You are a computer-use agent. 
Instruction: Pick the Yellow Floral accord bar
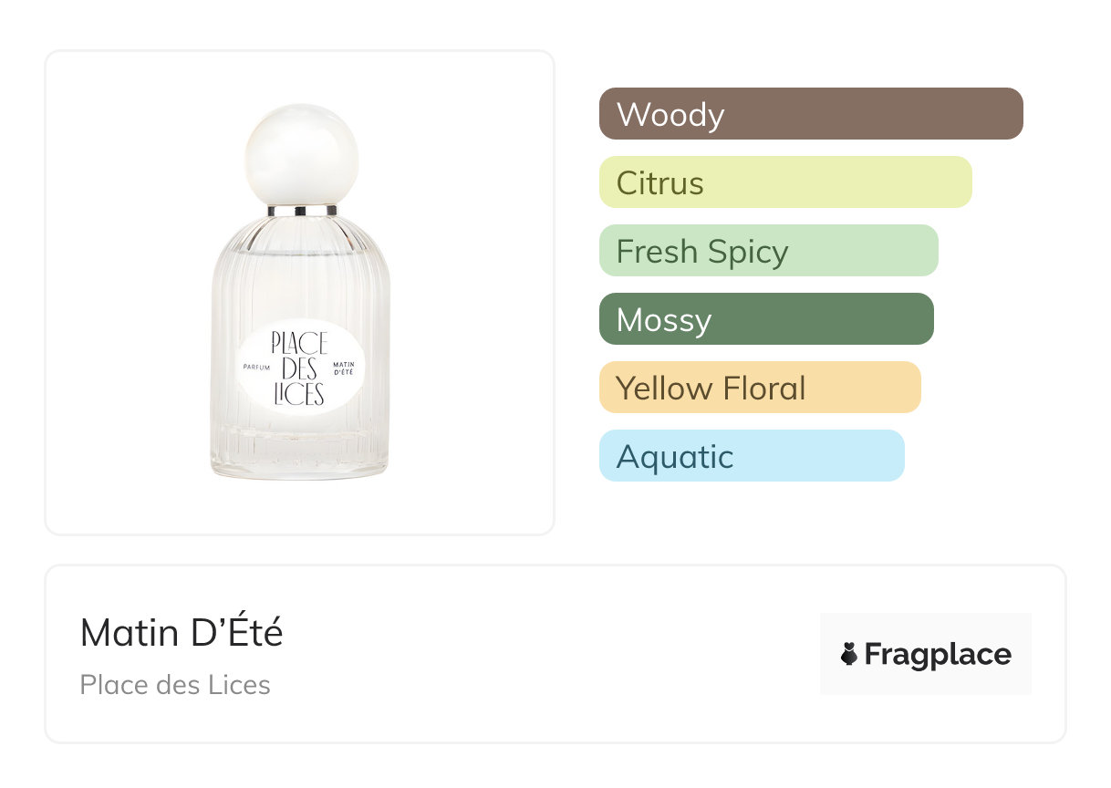pyautogui.click(x=759, y=388)
